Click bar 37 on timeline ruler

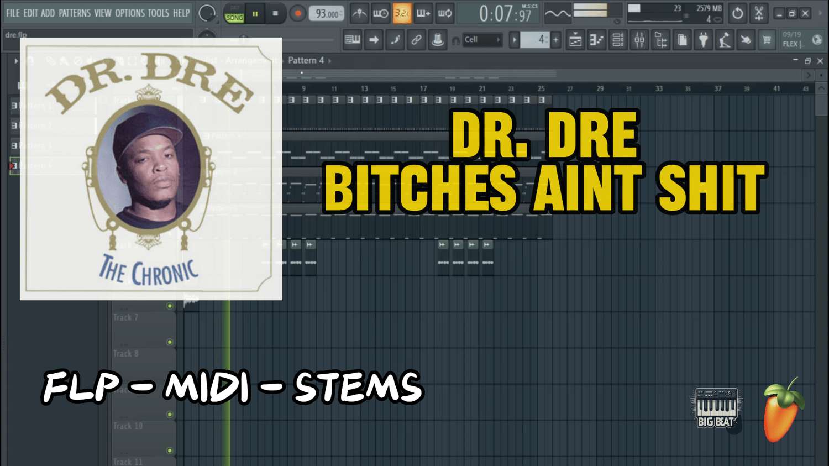(717, 88)
